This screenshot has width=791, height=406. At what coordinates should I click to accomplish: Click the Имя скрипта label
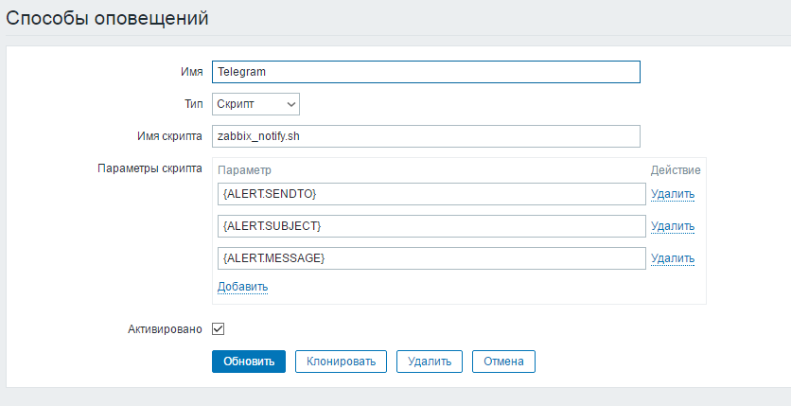tap(168, 136)
